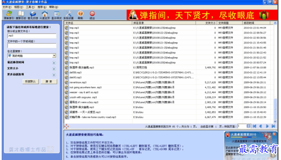
Task: Sort by 修改时间 column header
Action: click(x=256, y=23)
